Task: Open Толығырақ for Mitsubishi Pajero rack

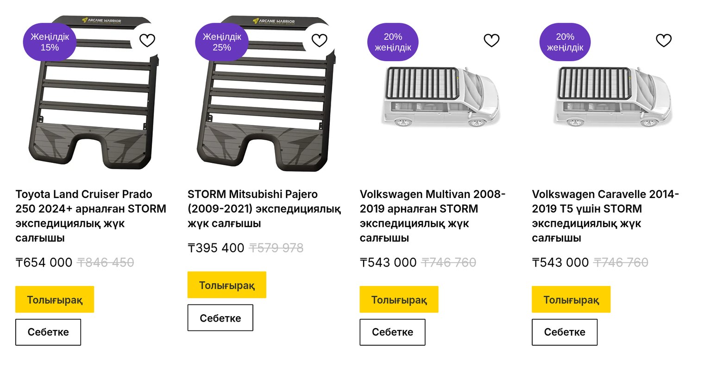Action: pos(227,285)
